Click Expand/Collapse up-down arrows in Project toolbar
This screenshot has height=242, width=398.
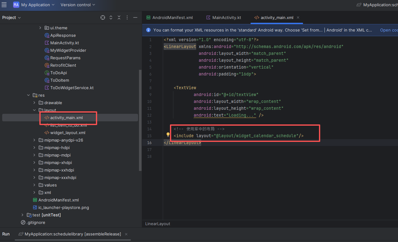pyautogui.click(x=111, y=17)
